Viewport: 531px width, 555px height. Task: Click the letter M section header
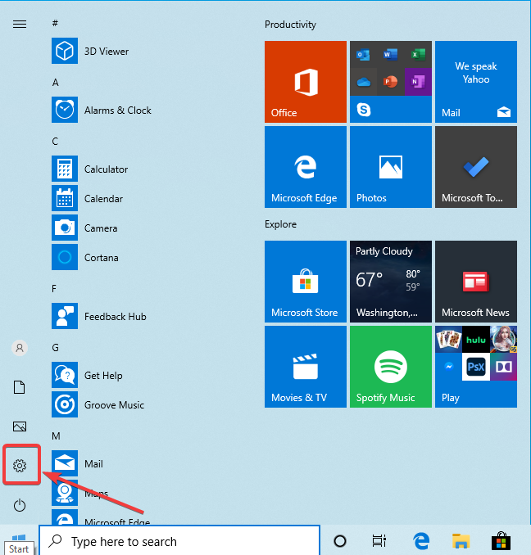coord(56,435)
